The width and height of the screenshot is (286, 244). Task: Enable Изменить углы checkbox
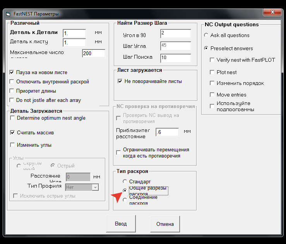12,145
